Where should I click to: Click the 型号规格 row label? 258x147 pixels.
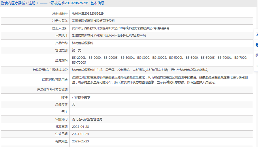point(61,60)
